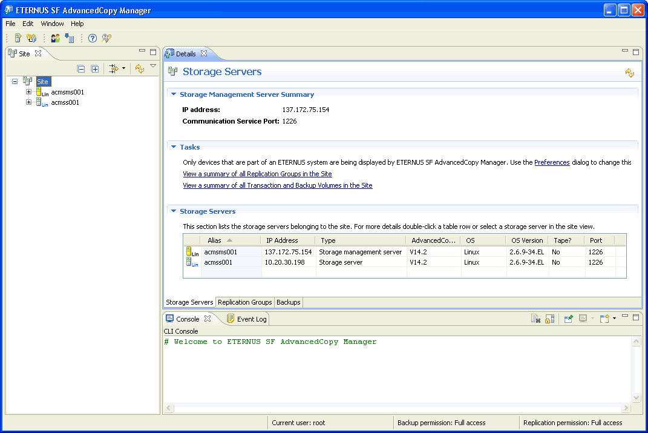Click the Collapse All icon in Site panel
Image resolution: width=648 pixels, height=433 pixels.
pos(81,68)
